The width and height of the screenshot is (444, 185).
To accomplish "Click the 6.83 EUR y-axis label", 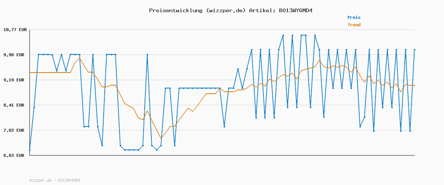I will (x=15, y=155).
